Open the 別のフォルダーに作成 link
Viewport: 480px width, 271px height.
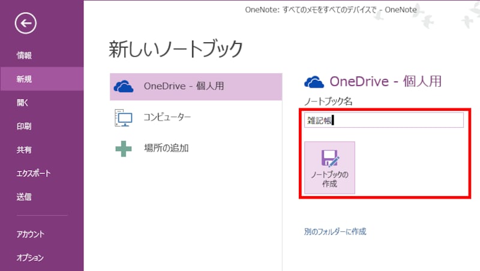tap(335, 231)
